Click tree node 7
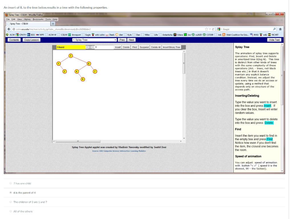Viewport: 292px width, 219px height. point(95,71)
